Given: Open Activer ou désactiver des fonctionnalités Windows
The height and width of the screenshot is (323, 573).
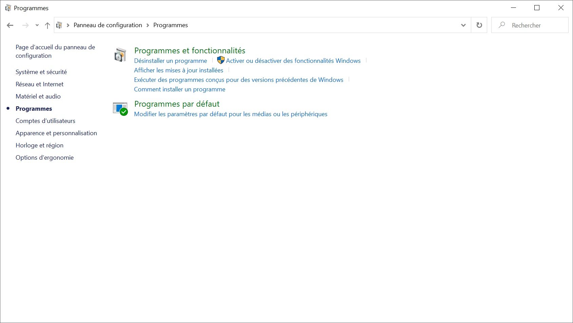Looking at the screenshot, I should (293, 61).
